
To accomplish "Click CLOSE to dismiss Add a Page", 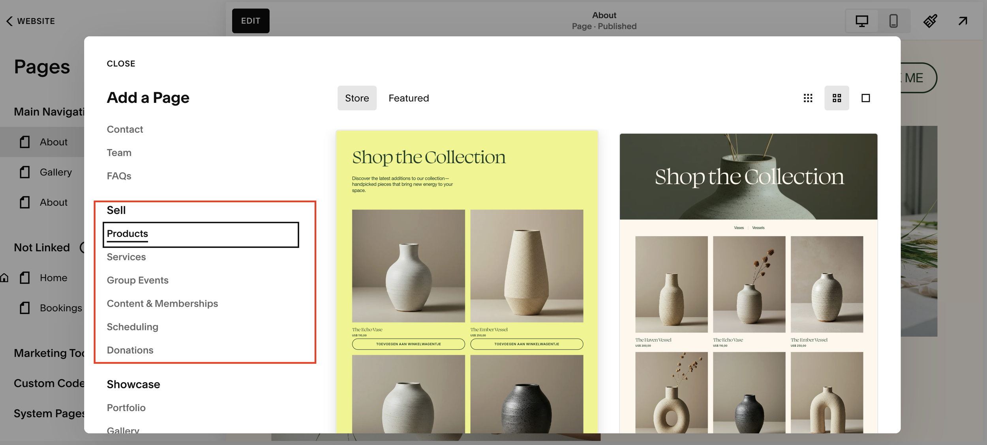I will click(121, 63).
